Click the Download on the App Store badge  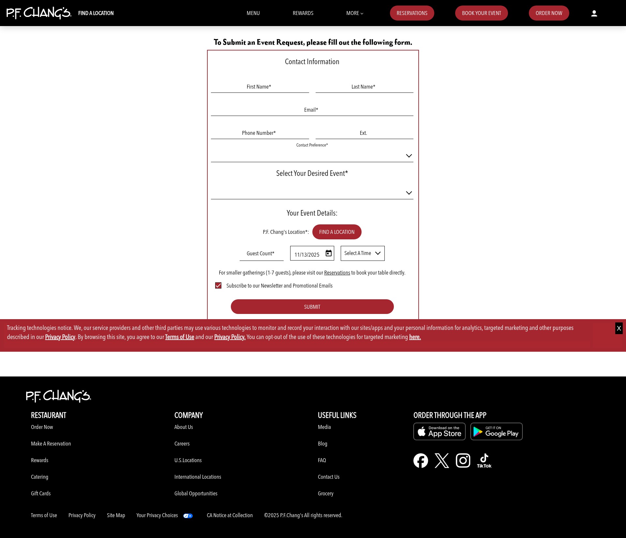pyautogui.click(x=440, y=432)
